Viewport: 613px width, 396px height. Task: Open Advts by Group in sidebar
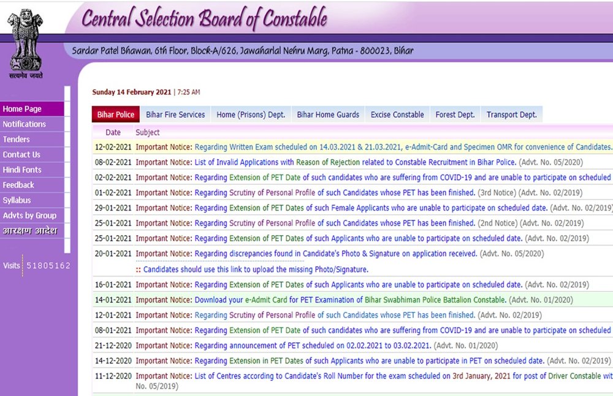pyautogui.click(x=32, y=215)
